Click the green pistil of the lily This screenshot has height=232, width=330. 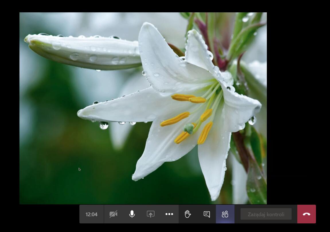pos(189,128)
